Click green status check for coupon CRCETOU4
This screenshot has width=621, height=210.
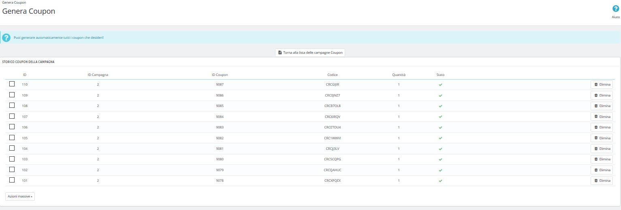click(440, 127)
